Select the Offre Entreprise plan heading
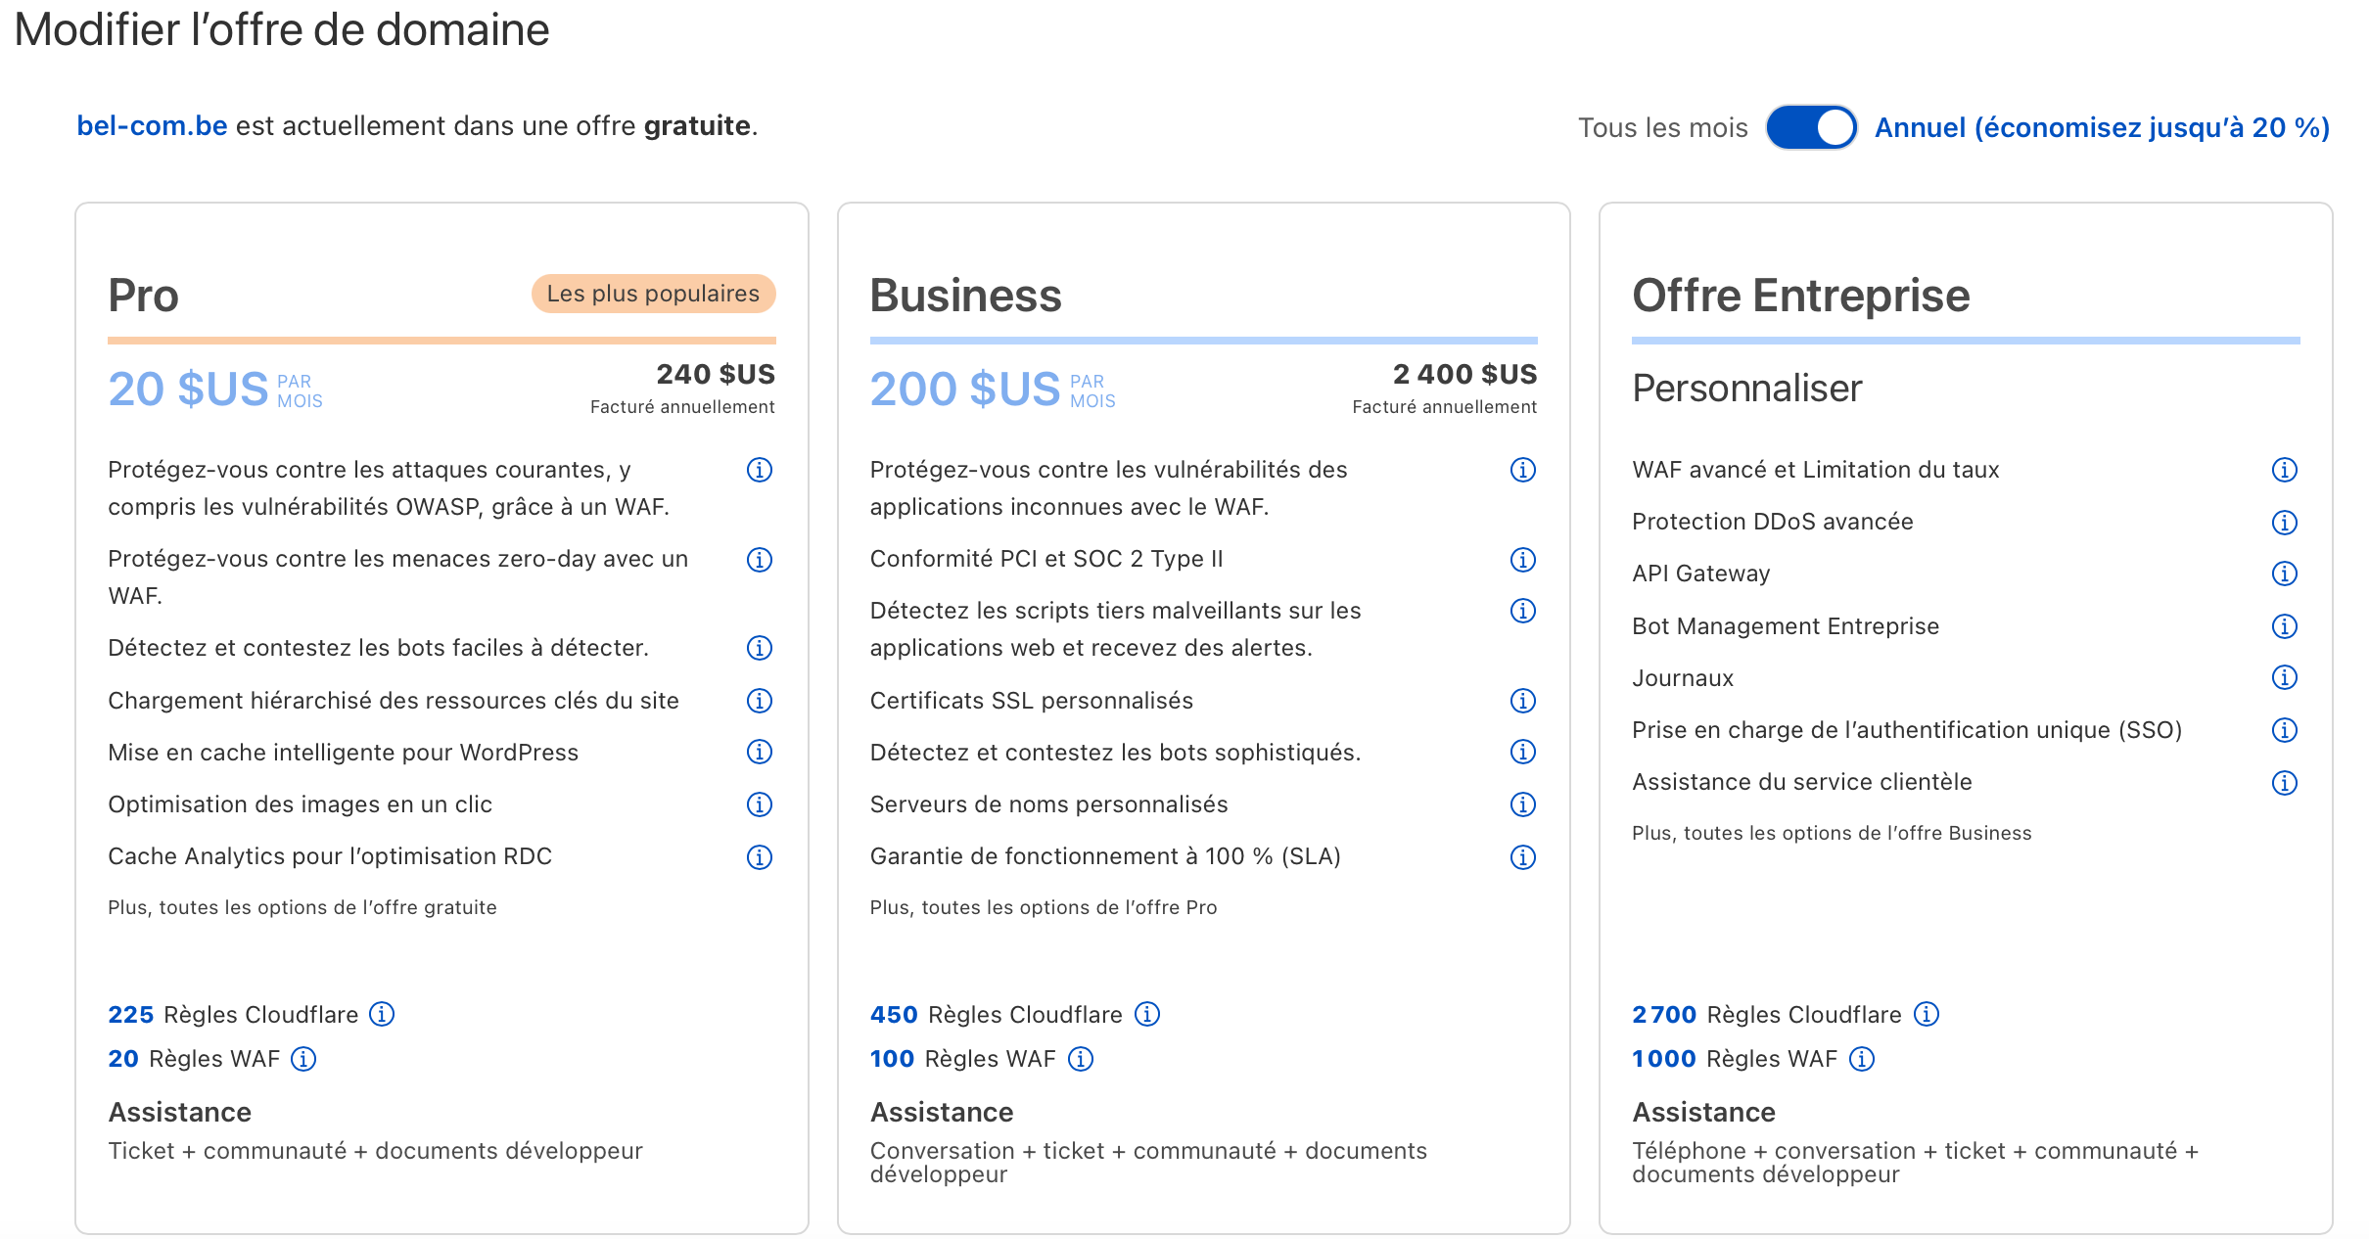 [1800, 296]
